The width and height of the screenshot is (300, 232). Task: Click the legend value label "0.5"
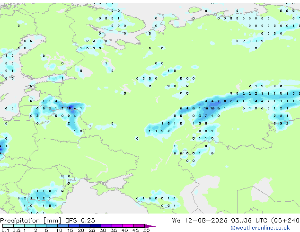click(17, 230)
